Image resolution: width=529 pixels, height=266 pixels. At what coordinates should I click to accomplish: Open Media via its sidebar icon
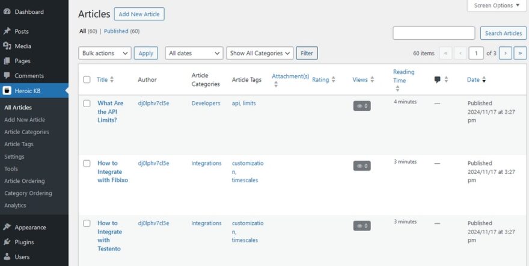coord(7,46)
